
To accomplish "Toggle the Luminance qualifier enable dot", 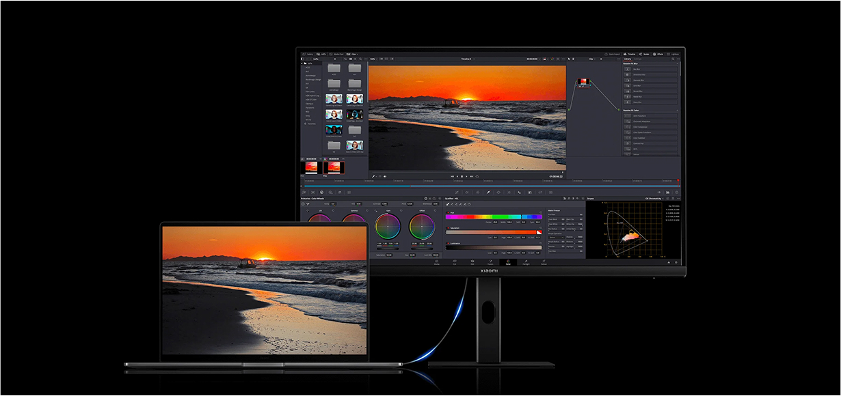I will (x=448, y=243).
